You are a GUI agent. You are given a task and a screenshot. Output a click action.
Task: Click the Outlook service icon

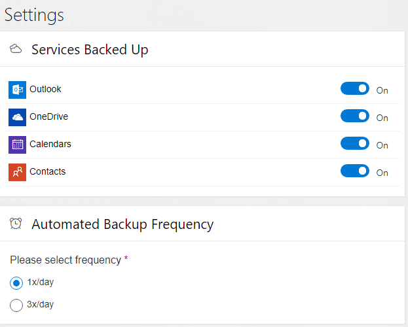(17, 90)
